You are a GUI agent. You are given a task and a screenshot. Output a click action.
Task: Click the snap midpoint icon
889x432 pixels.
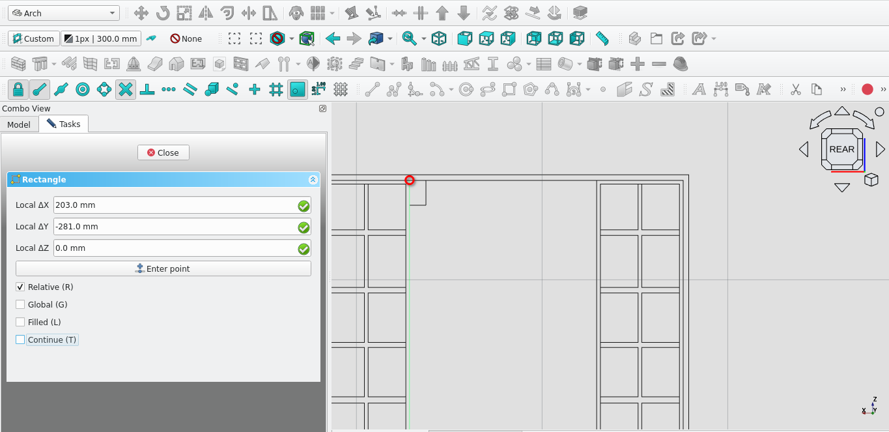(61, 89)
